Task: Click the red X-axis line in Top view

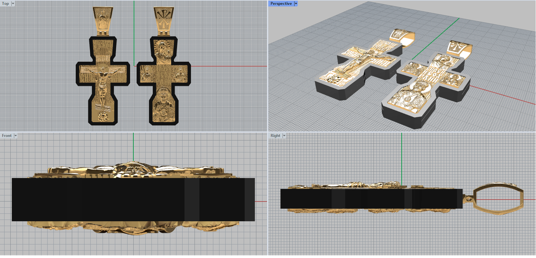Action: pos(228,66)
